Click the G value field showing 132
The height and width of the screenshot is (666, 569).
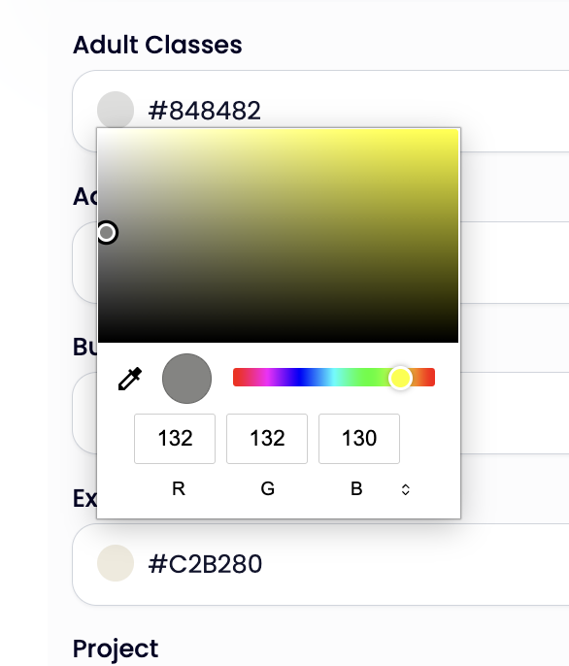pyautogui.click(x=267, y=439)
